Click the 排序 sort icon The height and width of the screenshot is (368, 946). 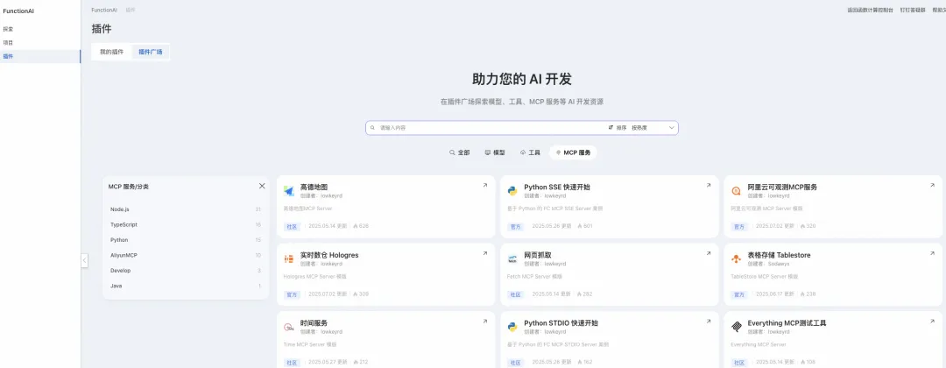[x=611, y=128]
